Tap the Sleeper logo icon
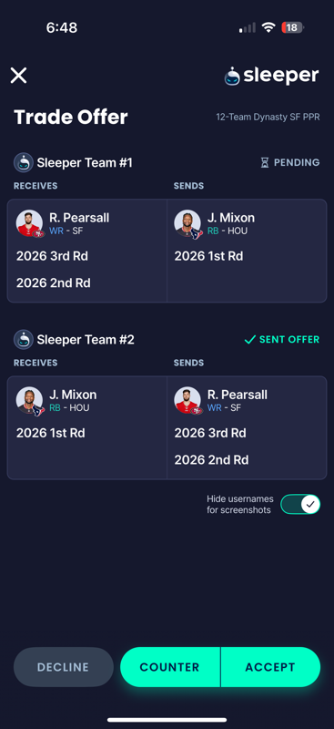The image size is (334, 729). tap(232, 76)
